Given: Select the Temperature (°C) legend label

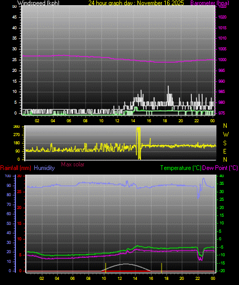Looking at the screenshot, I should point(181,168).
